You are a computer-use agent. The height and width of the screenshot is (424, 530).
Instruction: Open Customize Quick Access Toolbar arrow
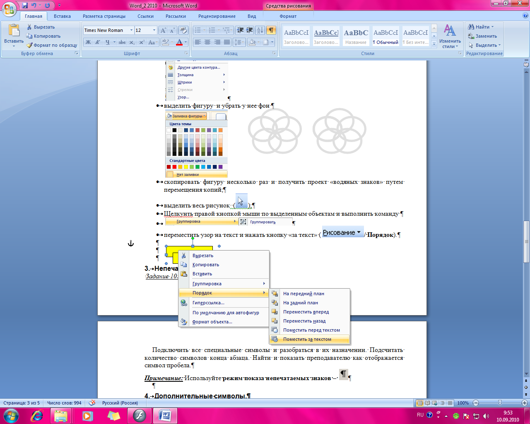click(x=59, y=6)
